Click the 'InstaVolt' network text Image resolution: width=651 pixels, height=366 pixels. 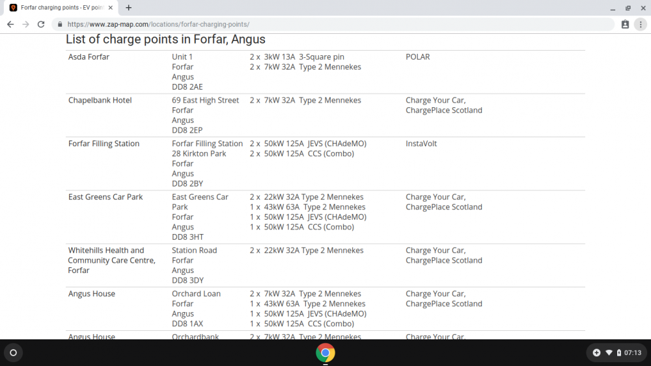point(421,144)
